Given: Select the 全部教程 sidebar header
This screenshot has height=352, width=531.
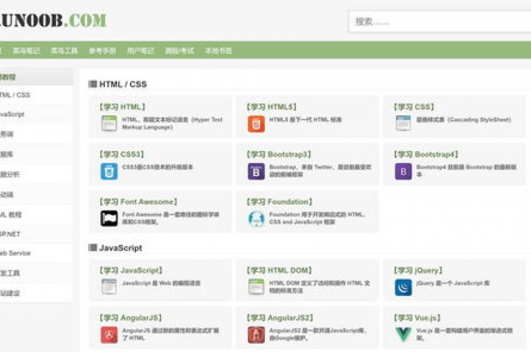Looking at the screenshot, I should 36,77.
